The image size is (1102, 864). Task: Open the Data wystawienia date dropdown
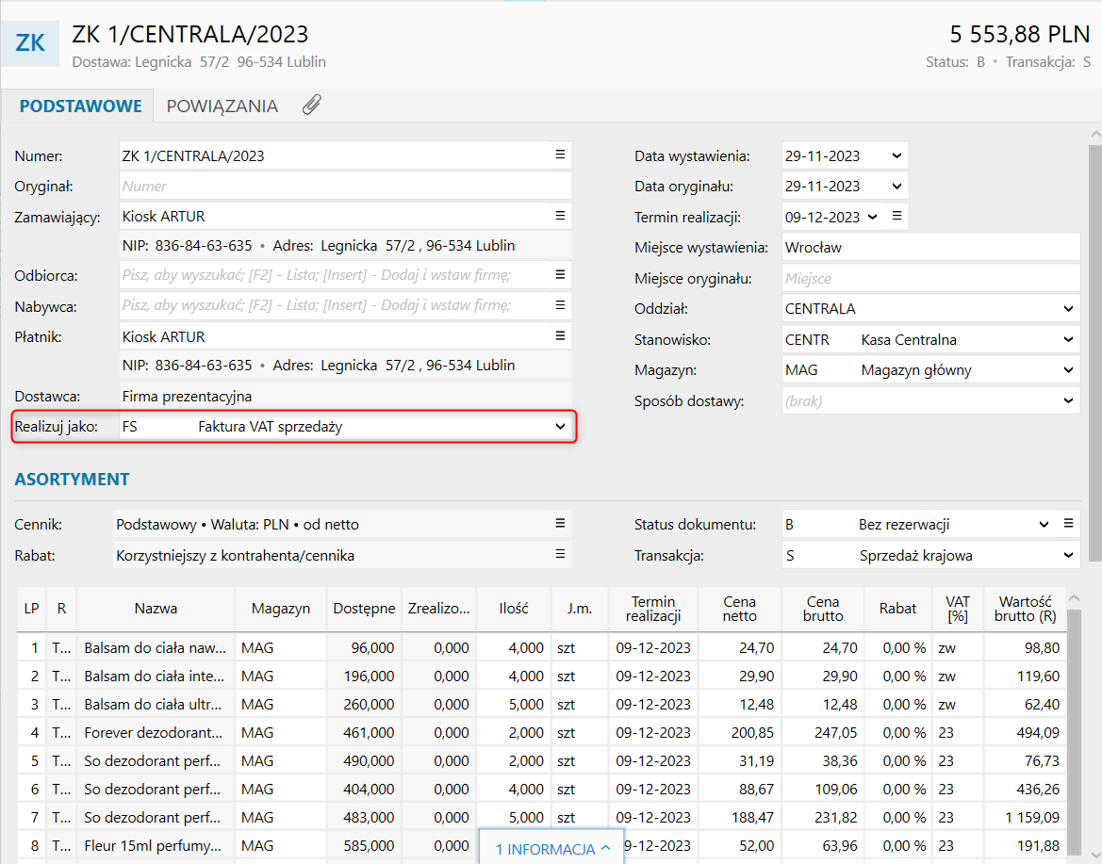(x=896, y=155)
